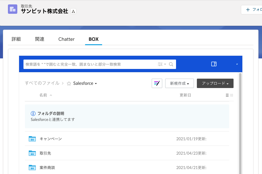Toggle the 名前 sort direction arrow
Image resolution: width=262 pixels, height=174 pixels.
tap(51, 95)
